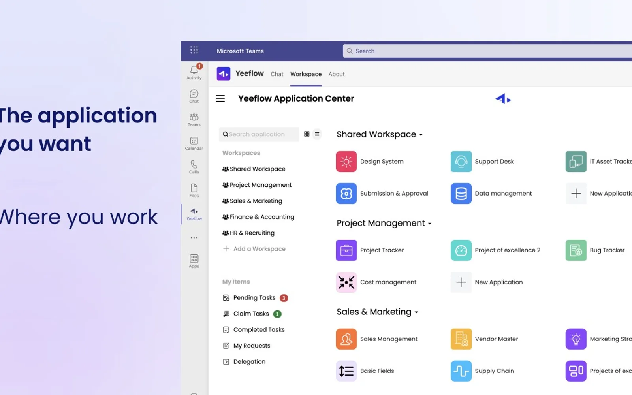Open Claim Tasks list
632x395 pixels.
252,314
